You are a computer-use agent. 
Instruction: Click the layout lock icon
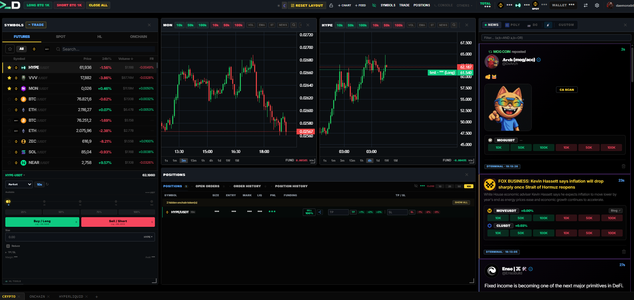[x=331, y=5]
